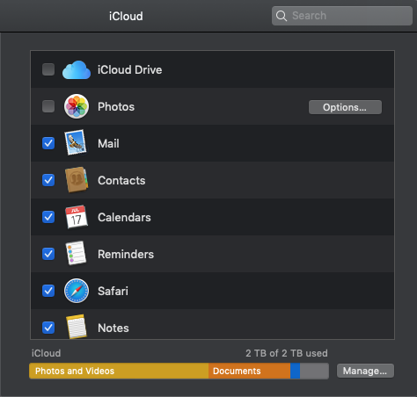This screenshot has height=397, width=417.
Task: Uncheck the Notes checkbox
Action: (x=48, y=328)
